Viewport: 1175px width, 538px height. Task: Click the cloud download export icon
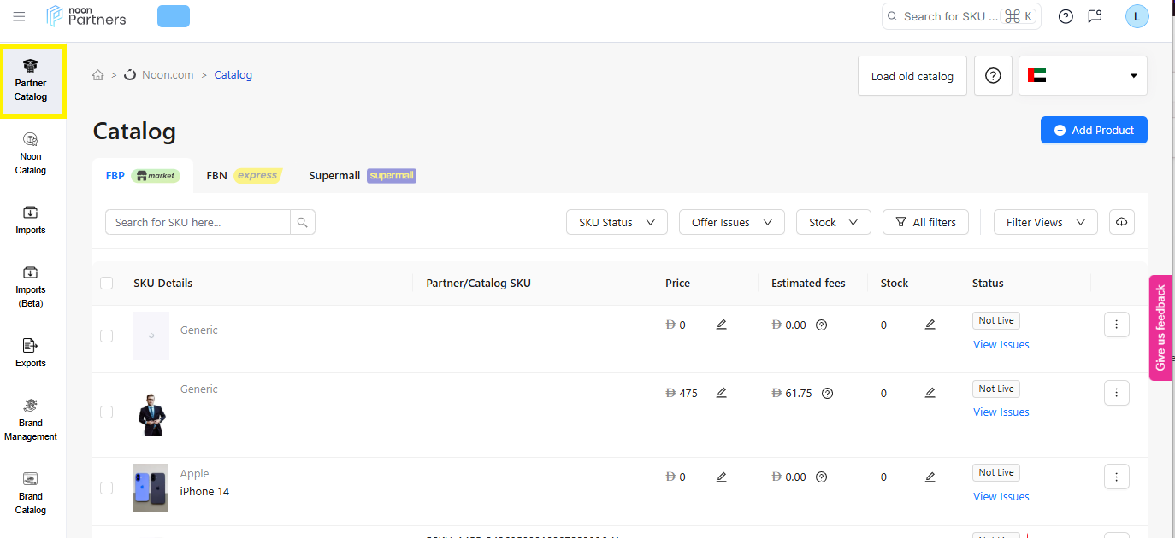(x=1122, y=222)
